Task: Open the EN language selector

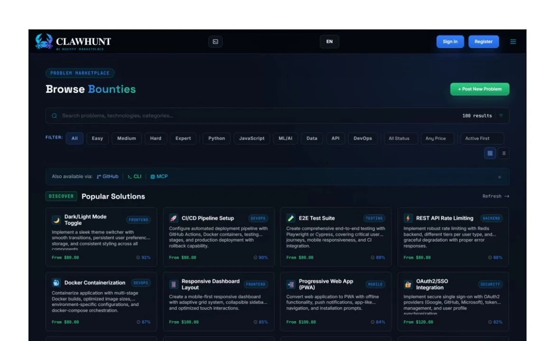Action: [329, 41]
